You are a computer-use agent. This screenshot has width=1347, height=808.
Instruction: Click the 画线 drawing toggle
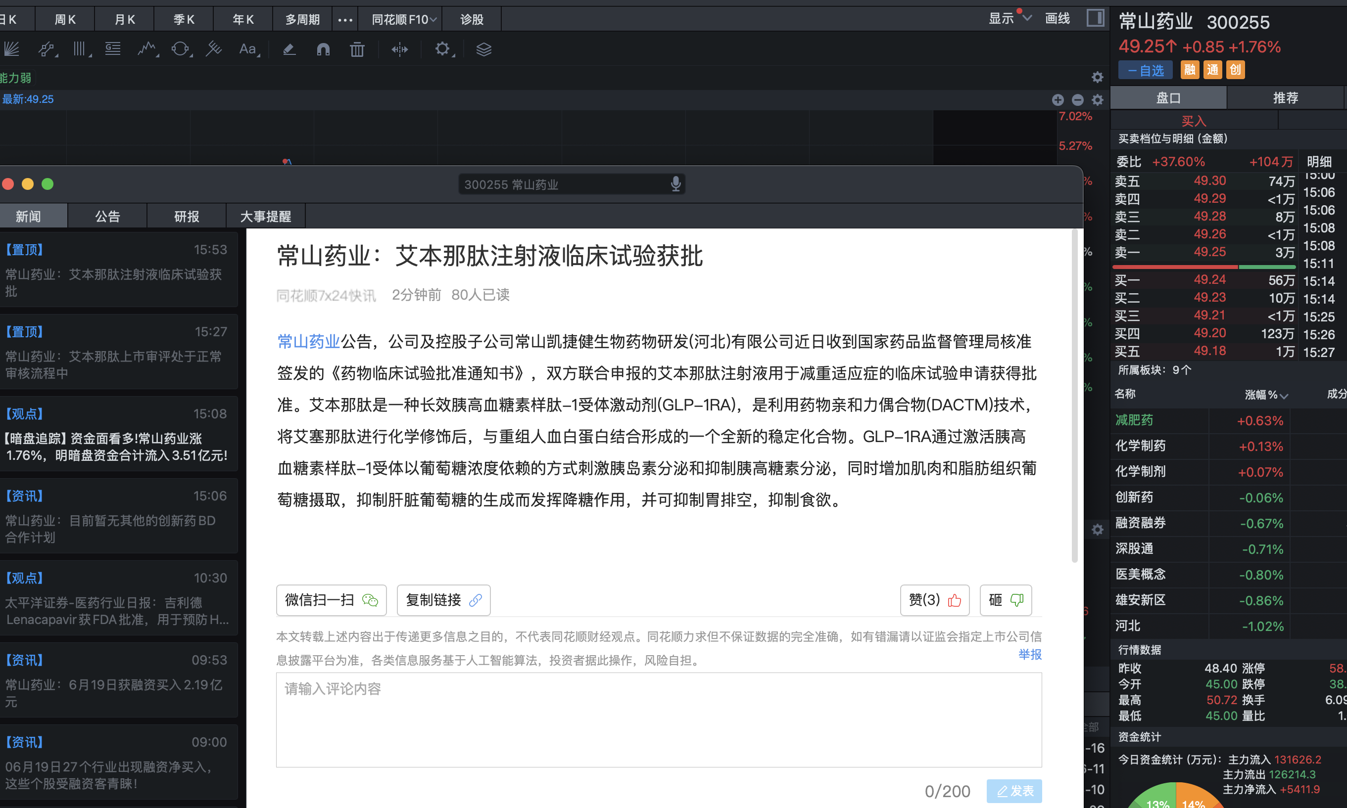[1057, 18]
